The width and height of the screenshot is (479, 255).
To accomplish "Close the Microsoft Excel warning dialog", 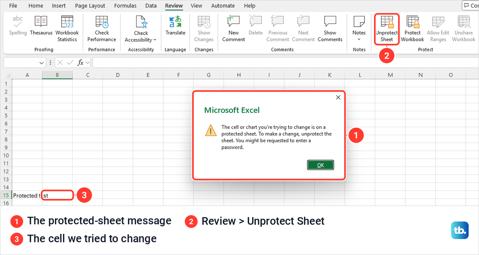I will 338,97.
